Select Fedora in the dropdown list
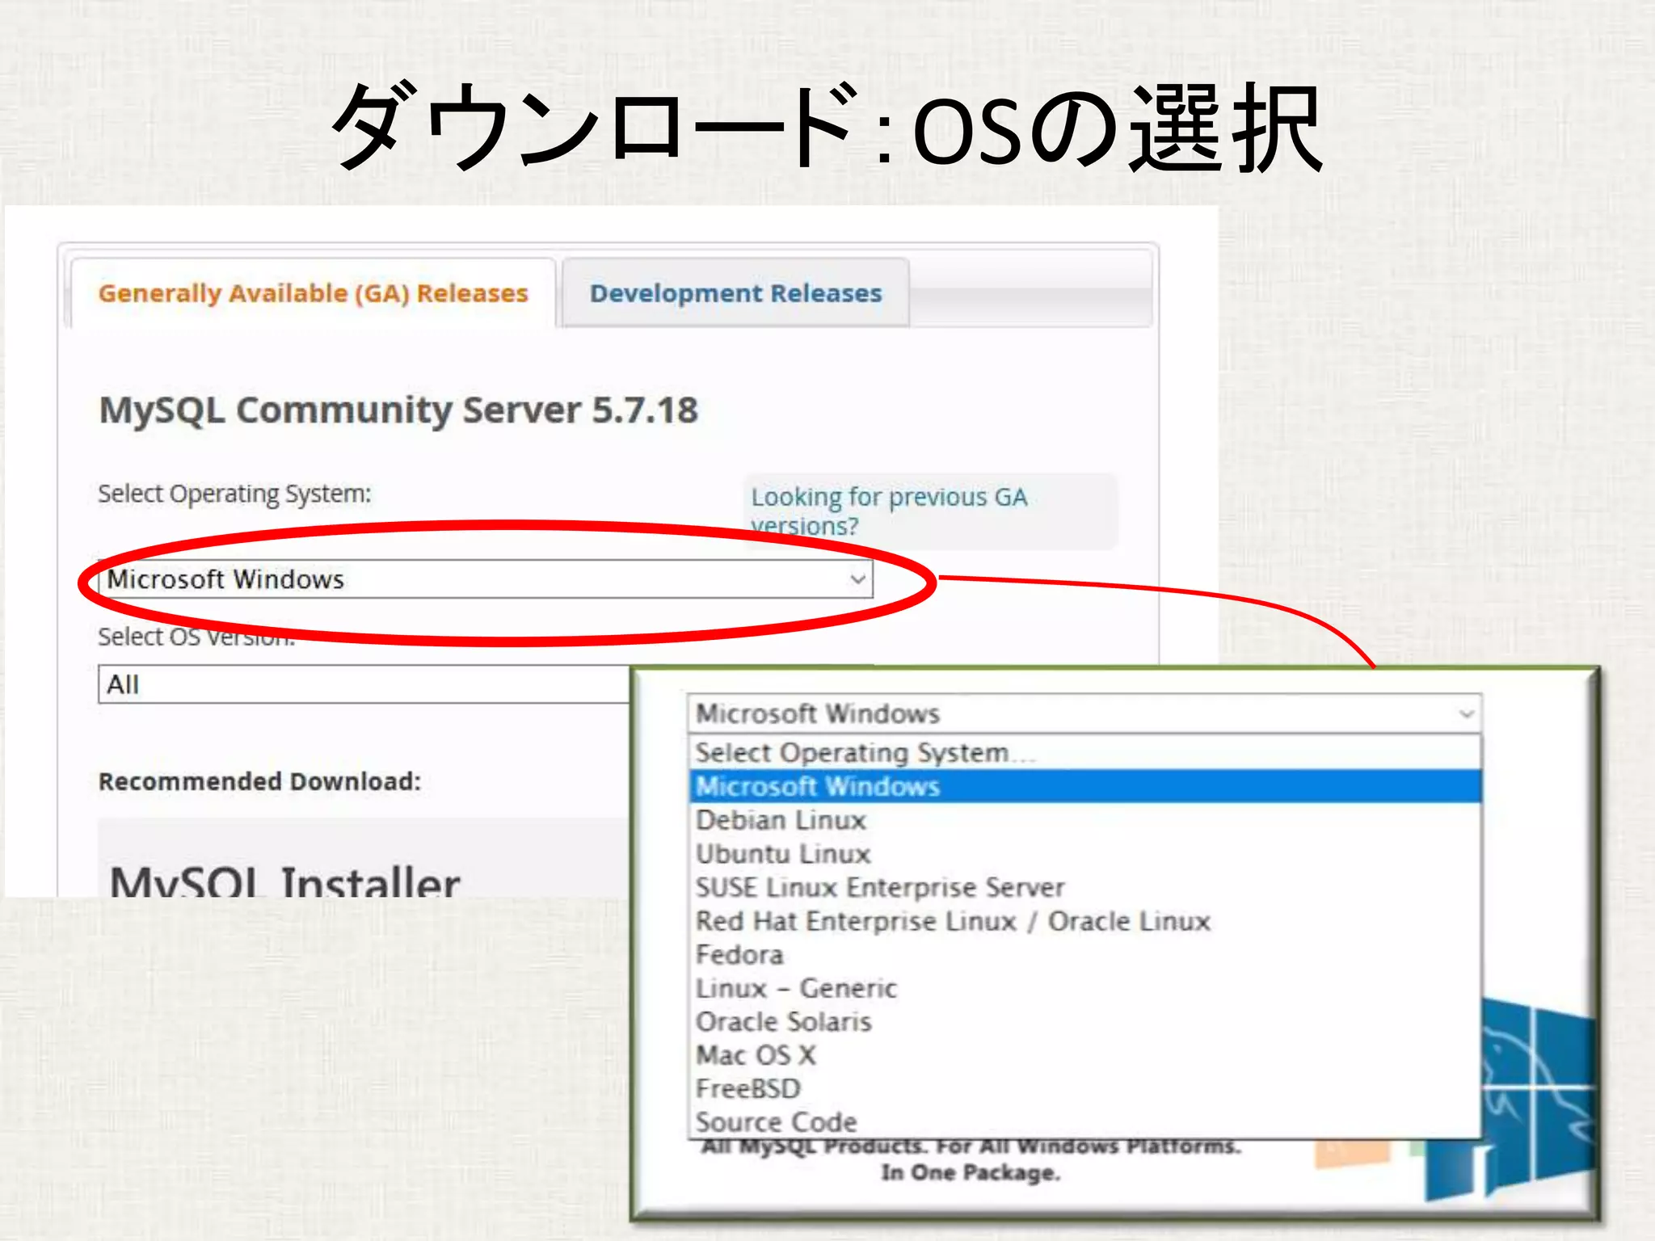The image size is (1655, 1241). (x=739, y=955)
